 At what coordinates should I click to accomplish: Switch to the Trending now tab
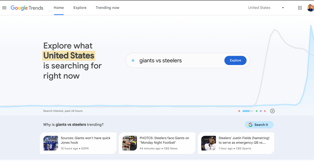[107, 8]
